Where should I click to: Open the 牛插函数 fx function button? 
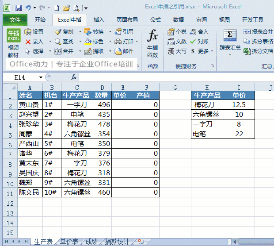click(152, 43)
